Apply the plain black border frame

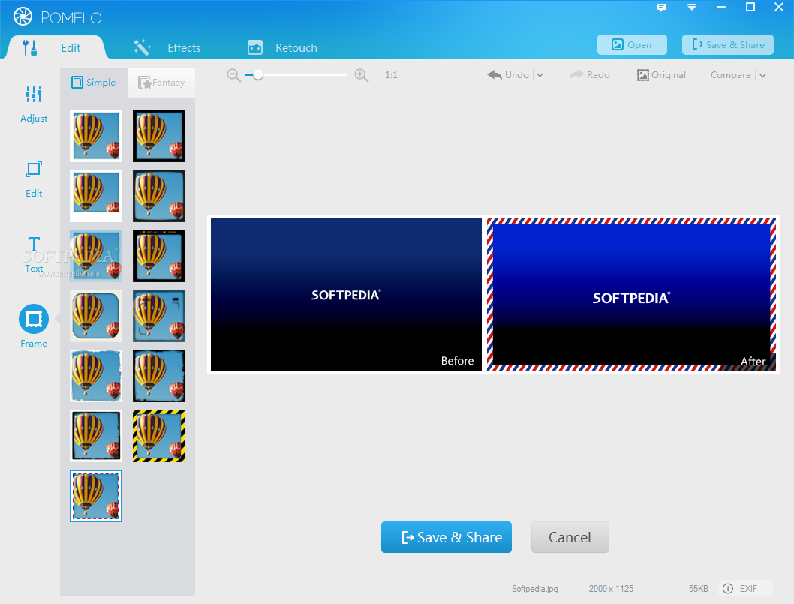click(159, 136)
